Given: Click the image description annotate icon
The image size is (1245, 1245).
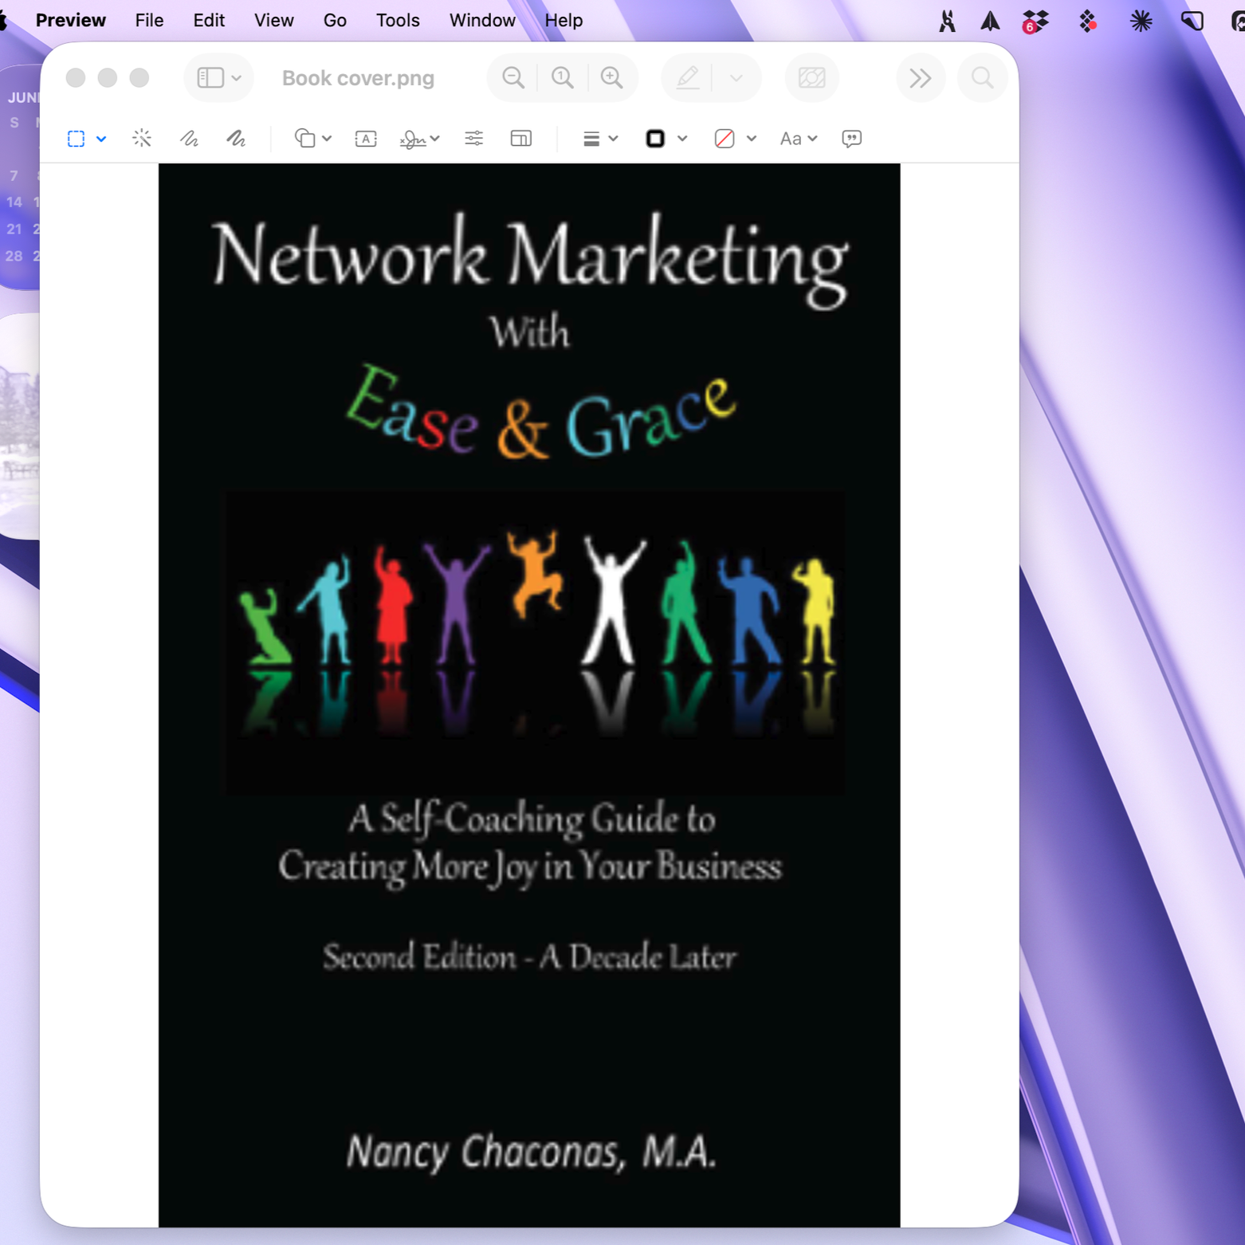Looking at the screenshot, I should (x=852, y=139).
